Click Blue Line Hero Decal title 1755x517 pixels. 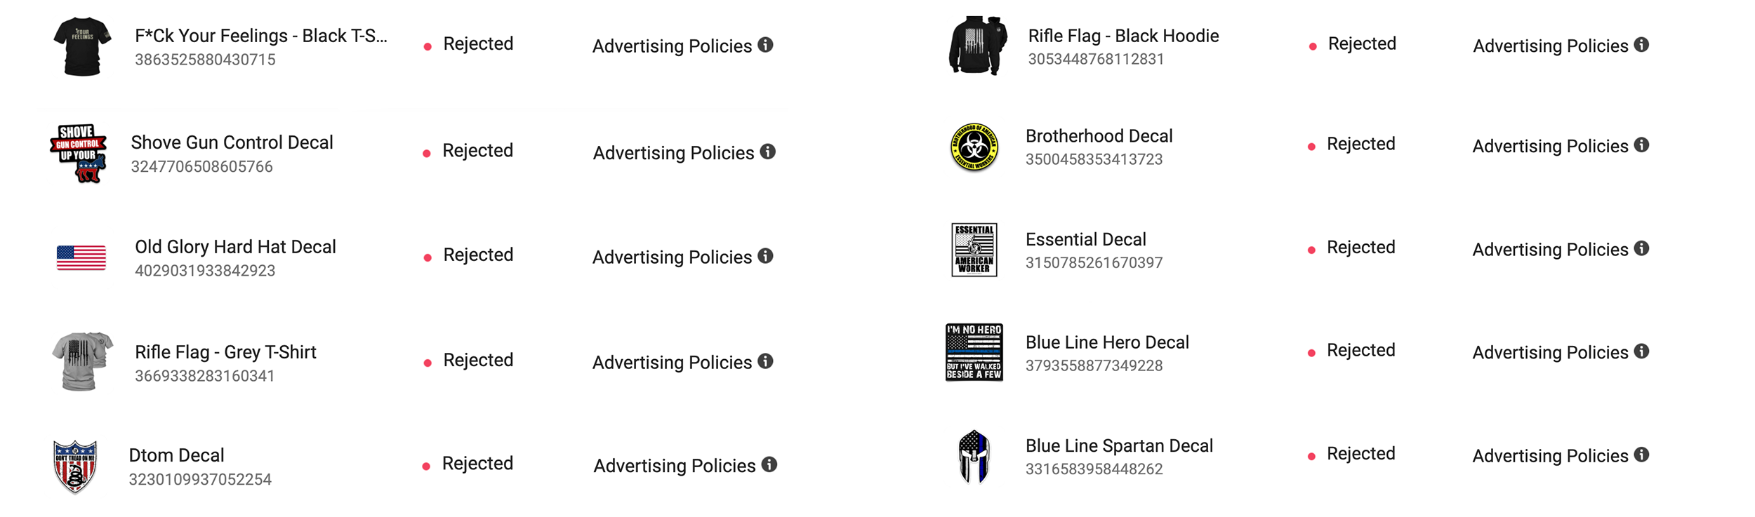(1107, 342)
